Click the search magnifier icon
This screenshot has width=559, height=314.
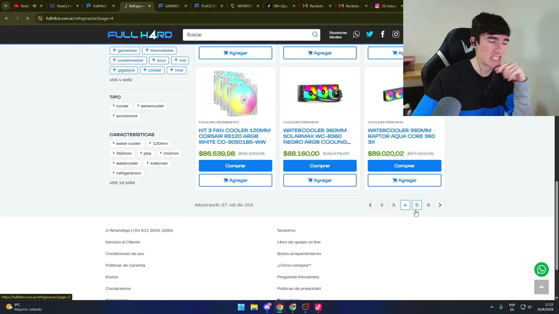click(315, 34)
